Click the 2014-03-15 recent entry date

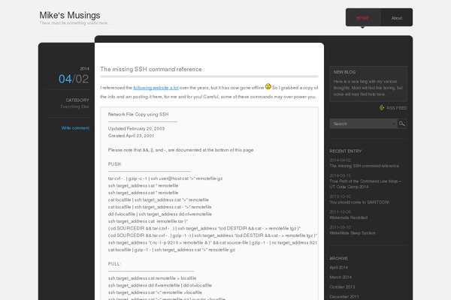(x=340, y=175)
